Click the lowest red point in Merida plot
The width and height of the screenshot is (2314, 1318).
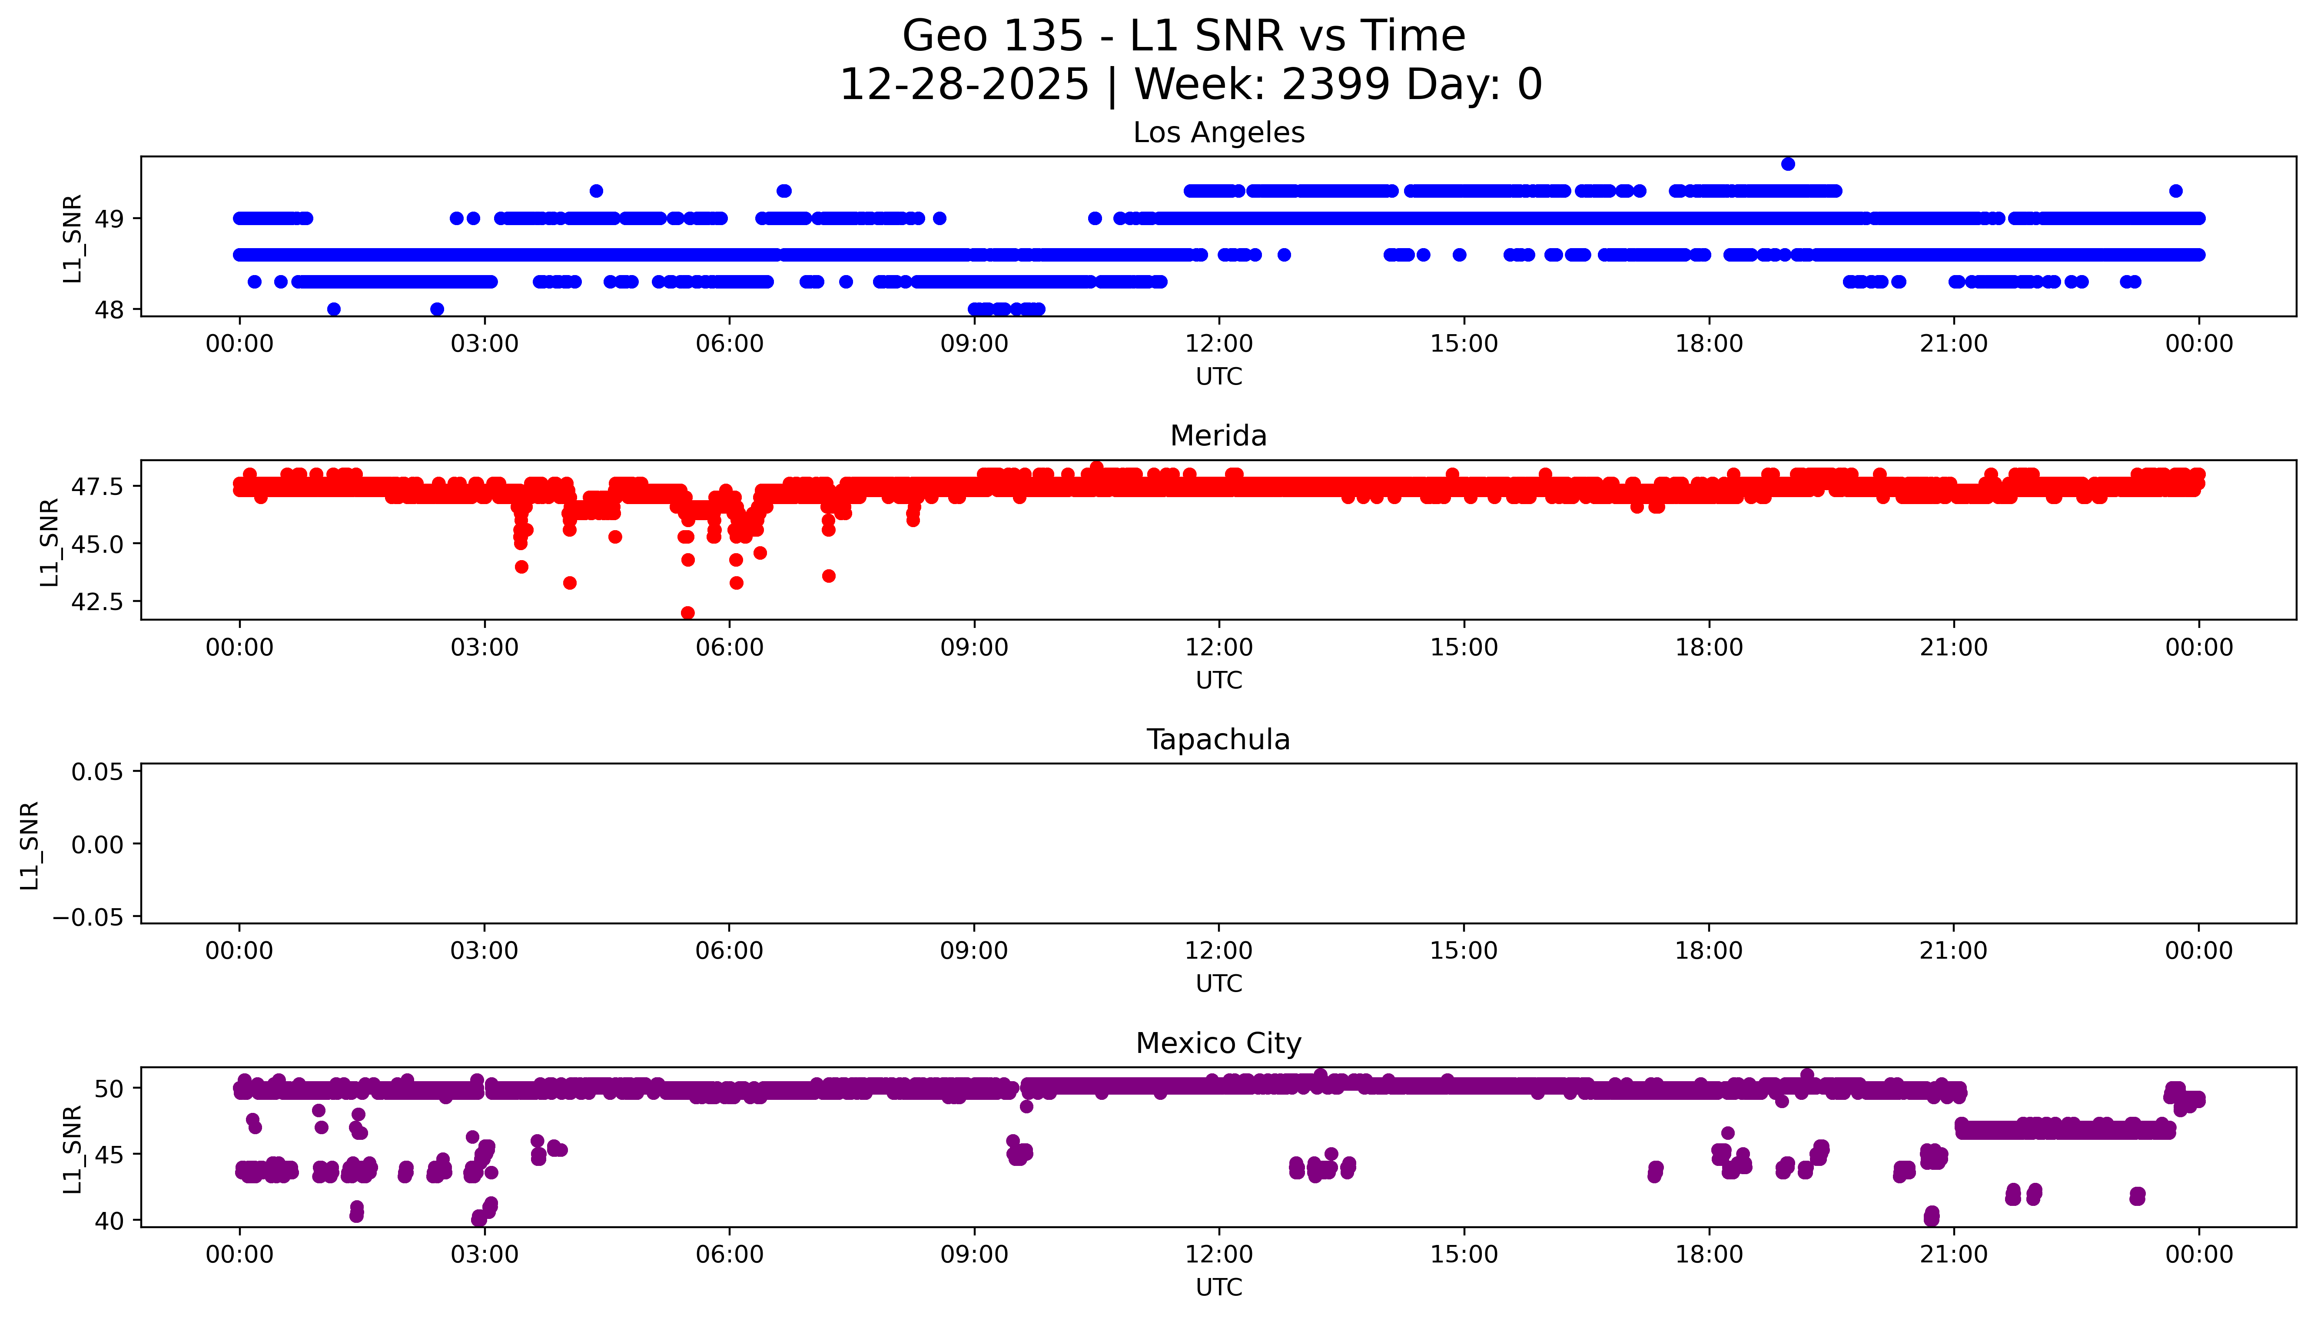tap(688, 613)
